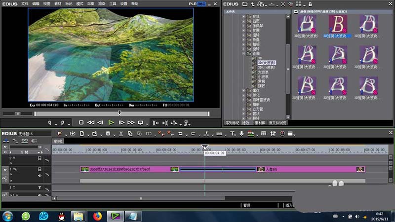Open the timeline scale dropdown arrow

tap(39, 152)
